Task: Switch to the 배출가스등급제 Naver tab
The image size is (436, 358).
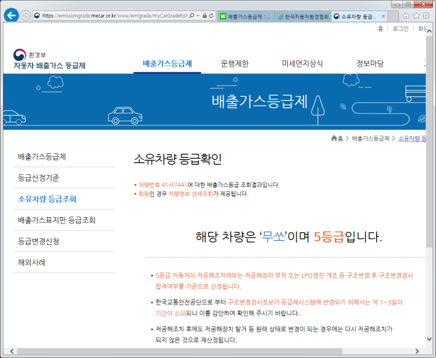Action: [246, 16]
